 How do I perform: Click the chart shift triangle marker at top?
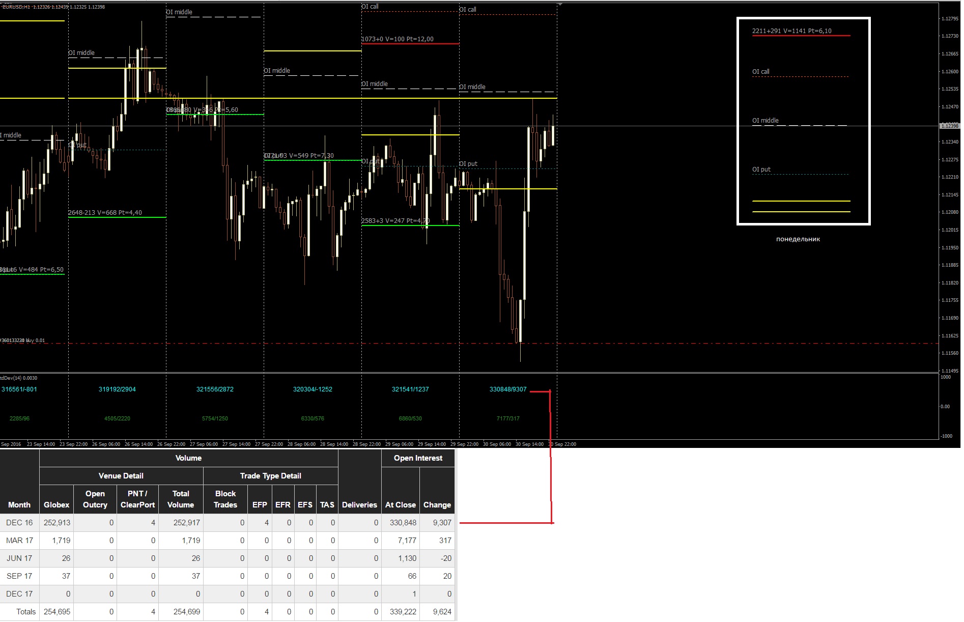click(x=560, y=5)
